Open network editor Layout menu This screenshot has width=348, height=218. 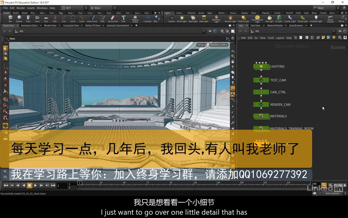(280, 38)
